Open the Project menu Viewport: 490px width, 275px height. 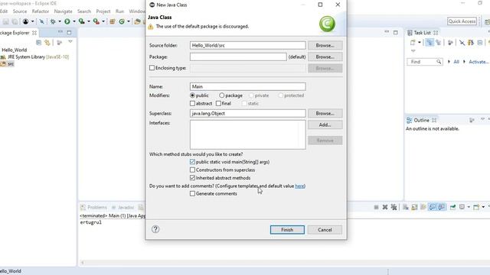click(103, 11)
